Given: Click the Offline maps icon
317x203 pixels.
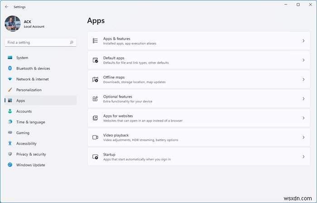Looking at the screenshot, I should [95, 80].
